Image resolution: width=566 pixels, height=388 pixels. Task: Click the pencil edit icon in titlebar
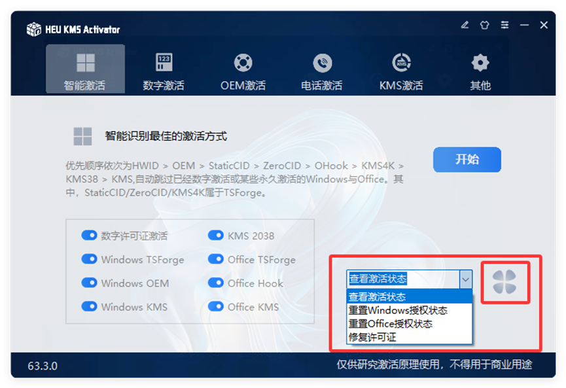[465, 25]
